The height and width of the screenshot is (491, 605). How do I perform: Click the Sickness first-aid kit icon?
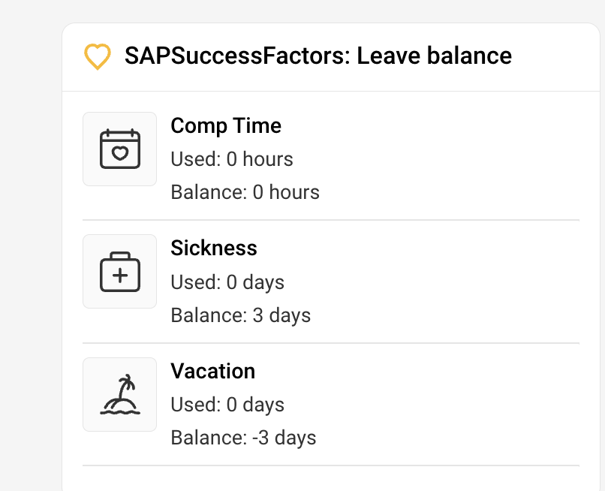click(x=120, y=272)
